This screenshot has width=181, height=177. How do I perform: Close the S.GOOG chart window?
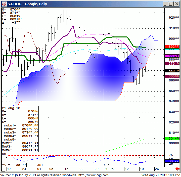pyautogui.click(x=177, y=4)
